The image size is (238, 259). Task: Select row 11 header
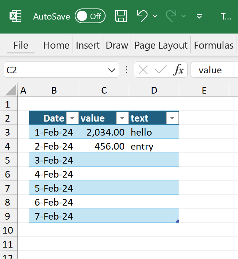pyautogui.click(x=8, y=244)
